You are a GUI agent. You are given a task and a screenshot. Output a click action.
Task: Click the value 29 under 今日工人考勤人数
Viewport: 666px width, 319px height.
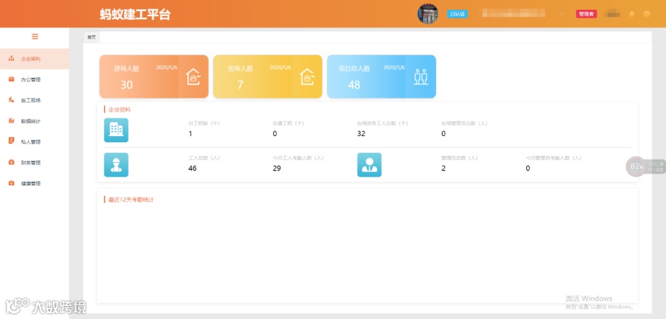pyautogui.click(x=276, y=168)
